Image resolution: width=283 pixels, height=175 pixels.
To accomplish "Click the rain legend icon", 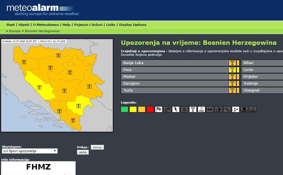I will point(236,109).
